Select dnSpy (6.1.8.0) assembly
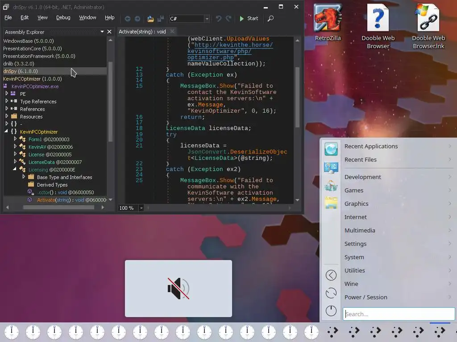This screenshot has height=342, width=457. [21, 71]
